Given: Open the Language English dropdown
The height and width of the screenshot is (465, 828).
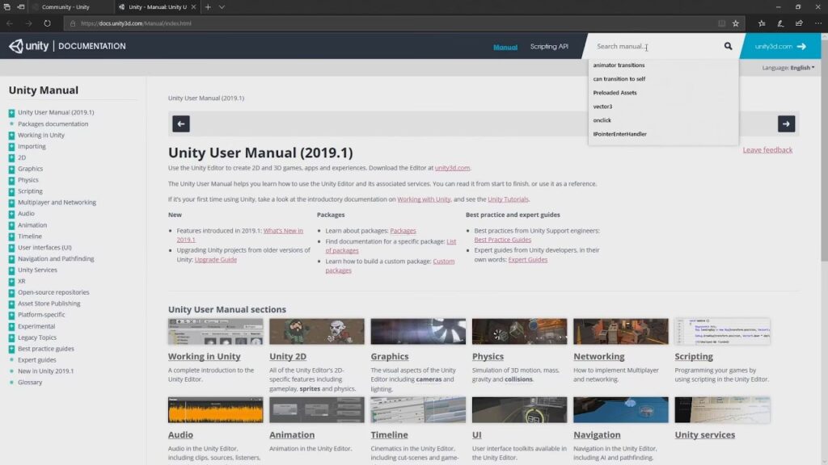Looking at the screenshot, I should click(788, 68).
